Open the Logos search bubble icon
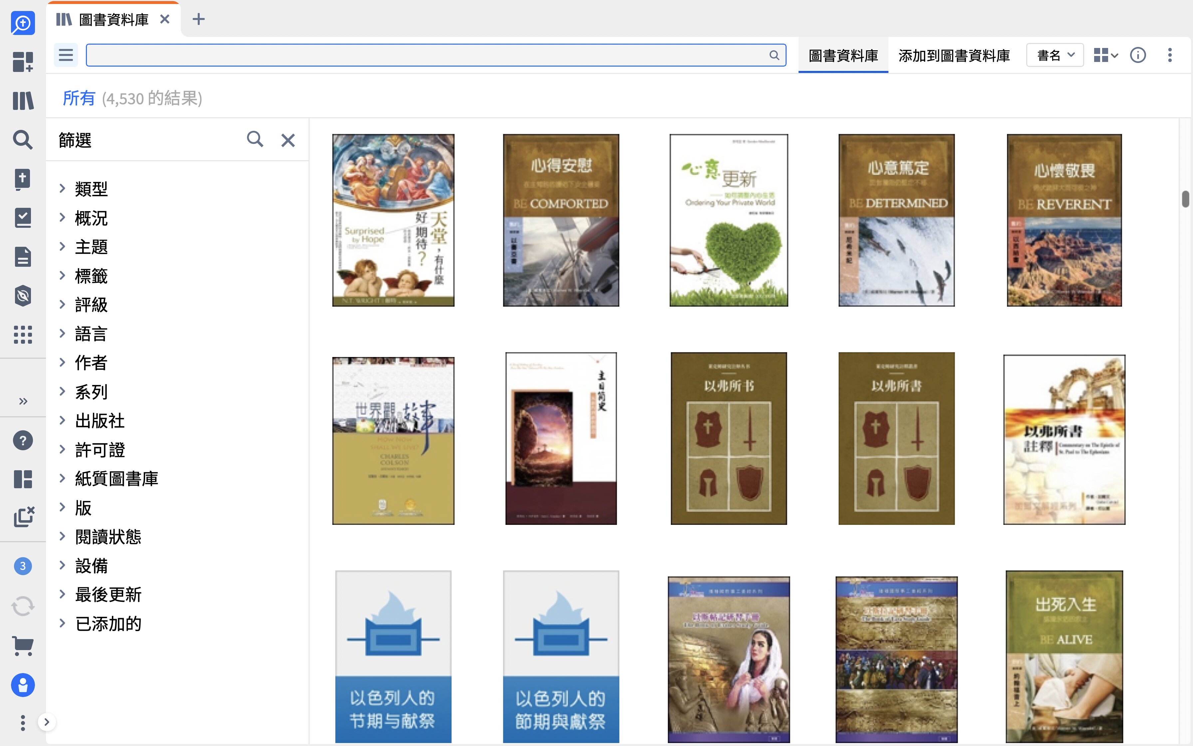The height and width of the screenshot is (746, 1193). point(23,23)
